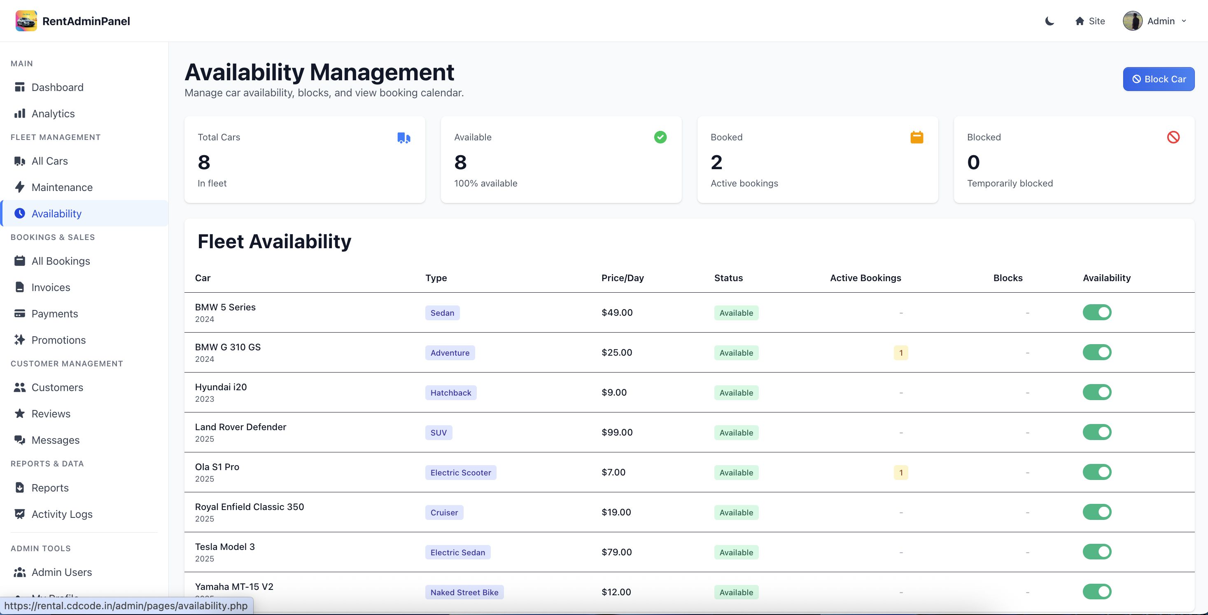Open Reviews star icon
The image size is (1208, 615).
(20, 413)
